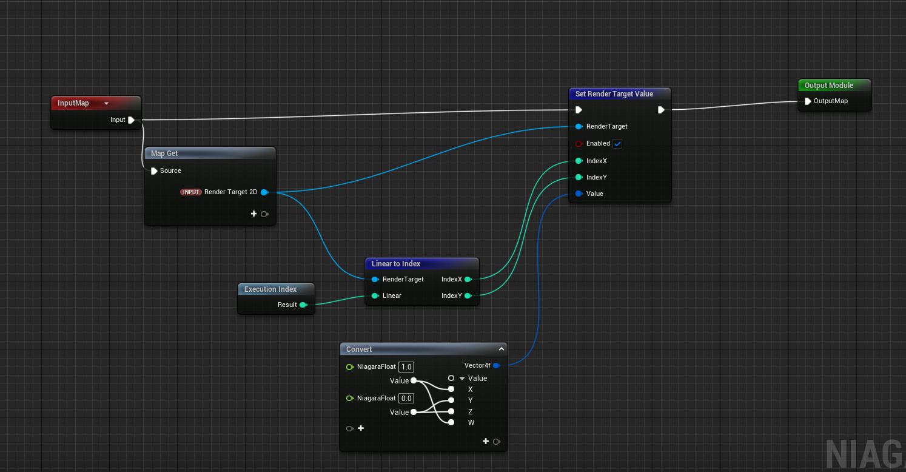Collapse the Value triangle in Convert node
The width and height of the screenshot is (906, 472).
click(461, 379)
